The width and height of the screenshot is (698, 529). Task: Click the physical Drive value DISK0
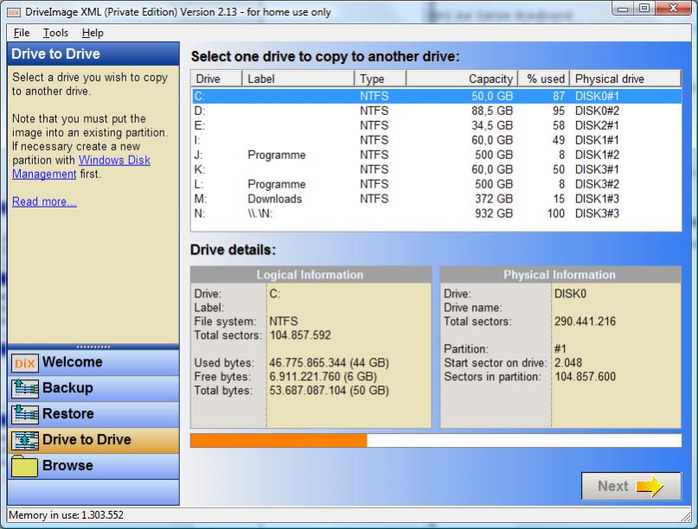[570, 294]
